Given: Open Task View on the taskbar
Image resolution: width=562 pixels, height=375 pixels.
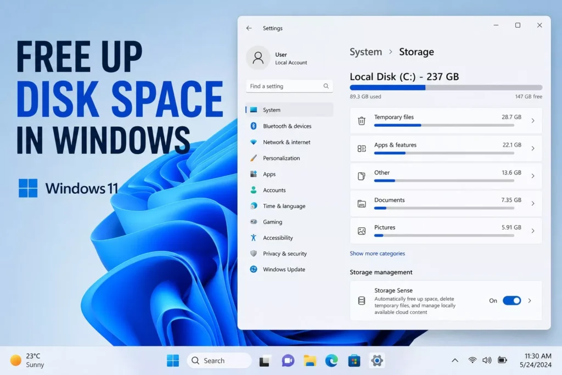Looking at the screenshot, I should pyautogui.click(x=265, y=361).
